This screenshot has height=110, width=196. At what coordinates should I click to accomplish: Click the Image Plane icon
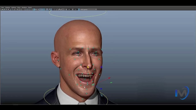(x=10, y=9)
